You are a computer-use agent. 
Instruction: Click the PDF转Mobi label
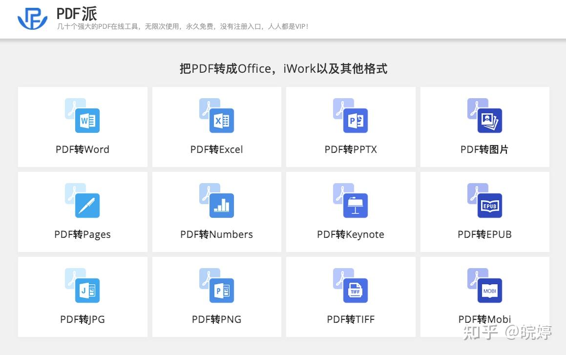tap(485, 319)
